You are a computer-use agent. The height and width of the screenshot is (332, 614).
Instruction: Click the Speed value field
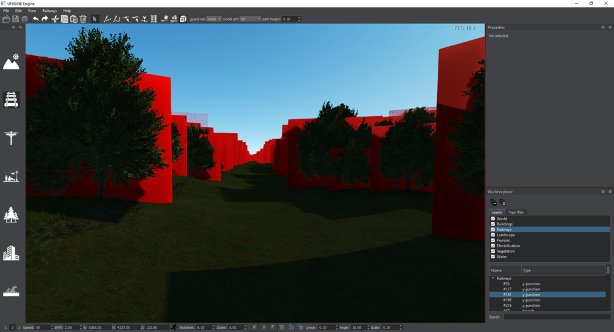(44, 327)
